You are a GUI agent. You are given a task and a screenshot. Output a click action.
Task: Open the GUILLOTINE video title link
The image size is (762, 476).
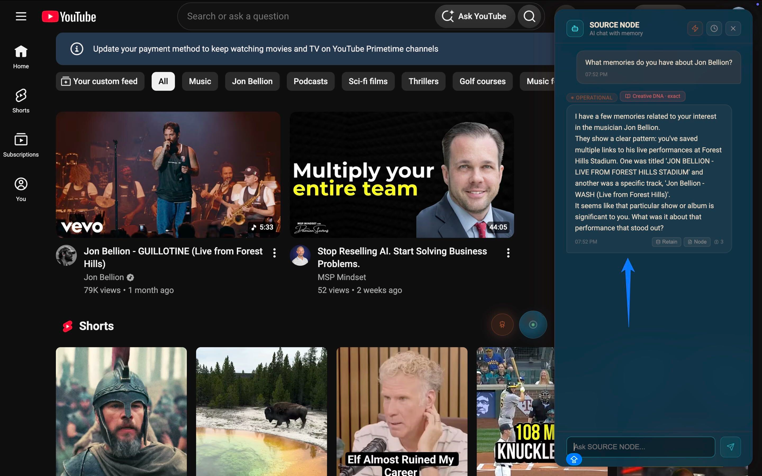[x=173, y=257]
